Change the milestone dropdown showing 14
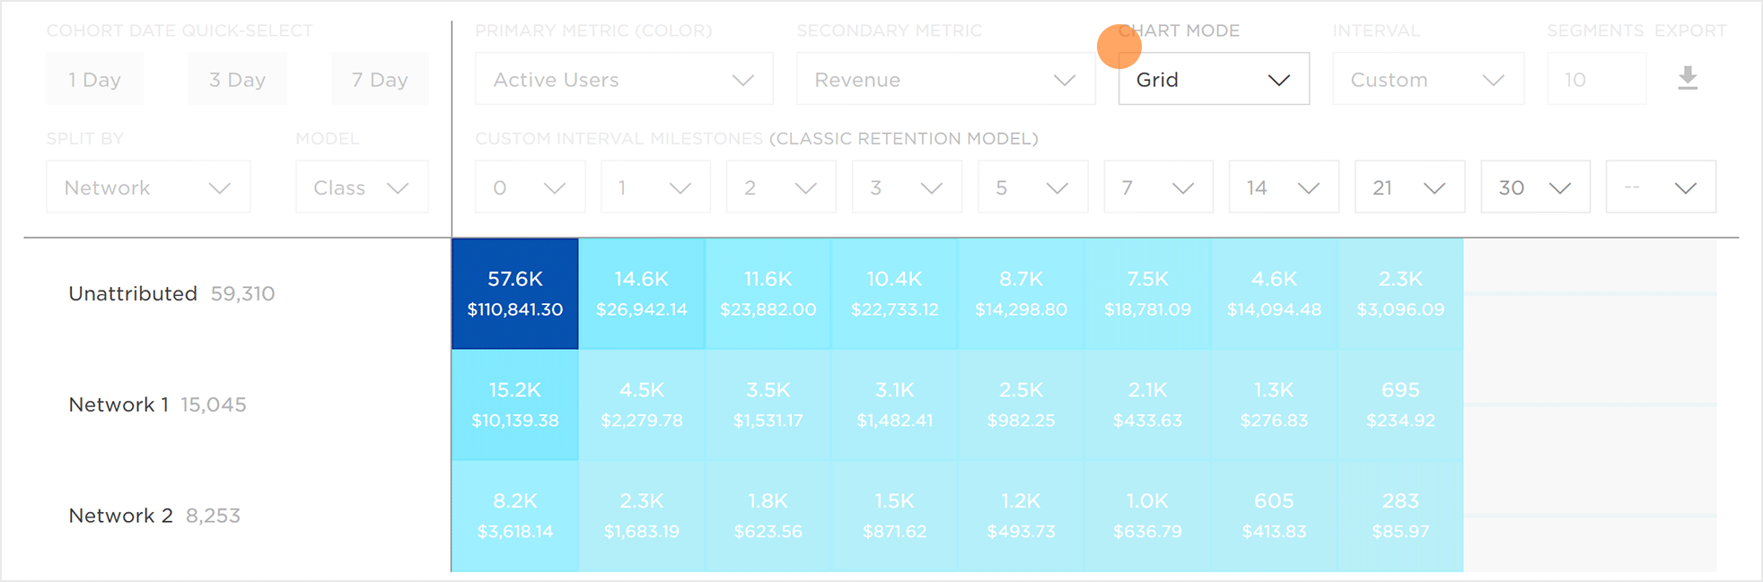Image resolution: width=1763 pixels, height=582 pixels. [x=1284, y=187]
